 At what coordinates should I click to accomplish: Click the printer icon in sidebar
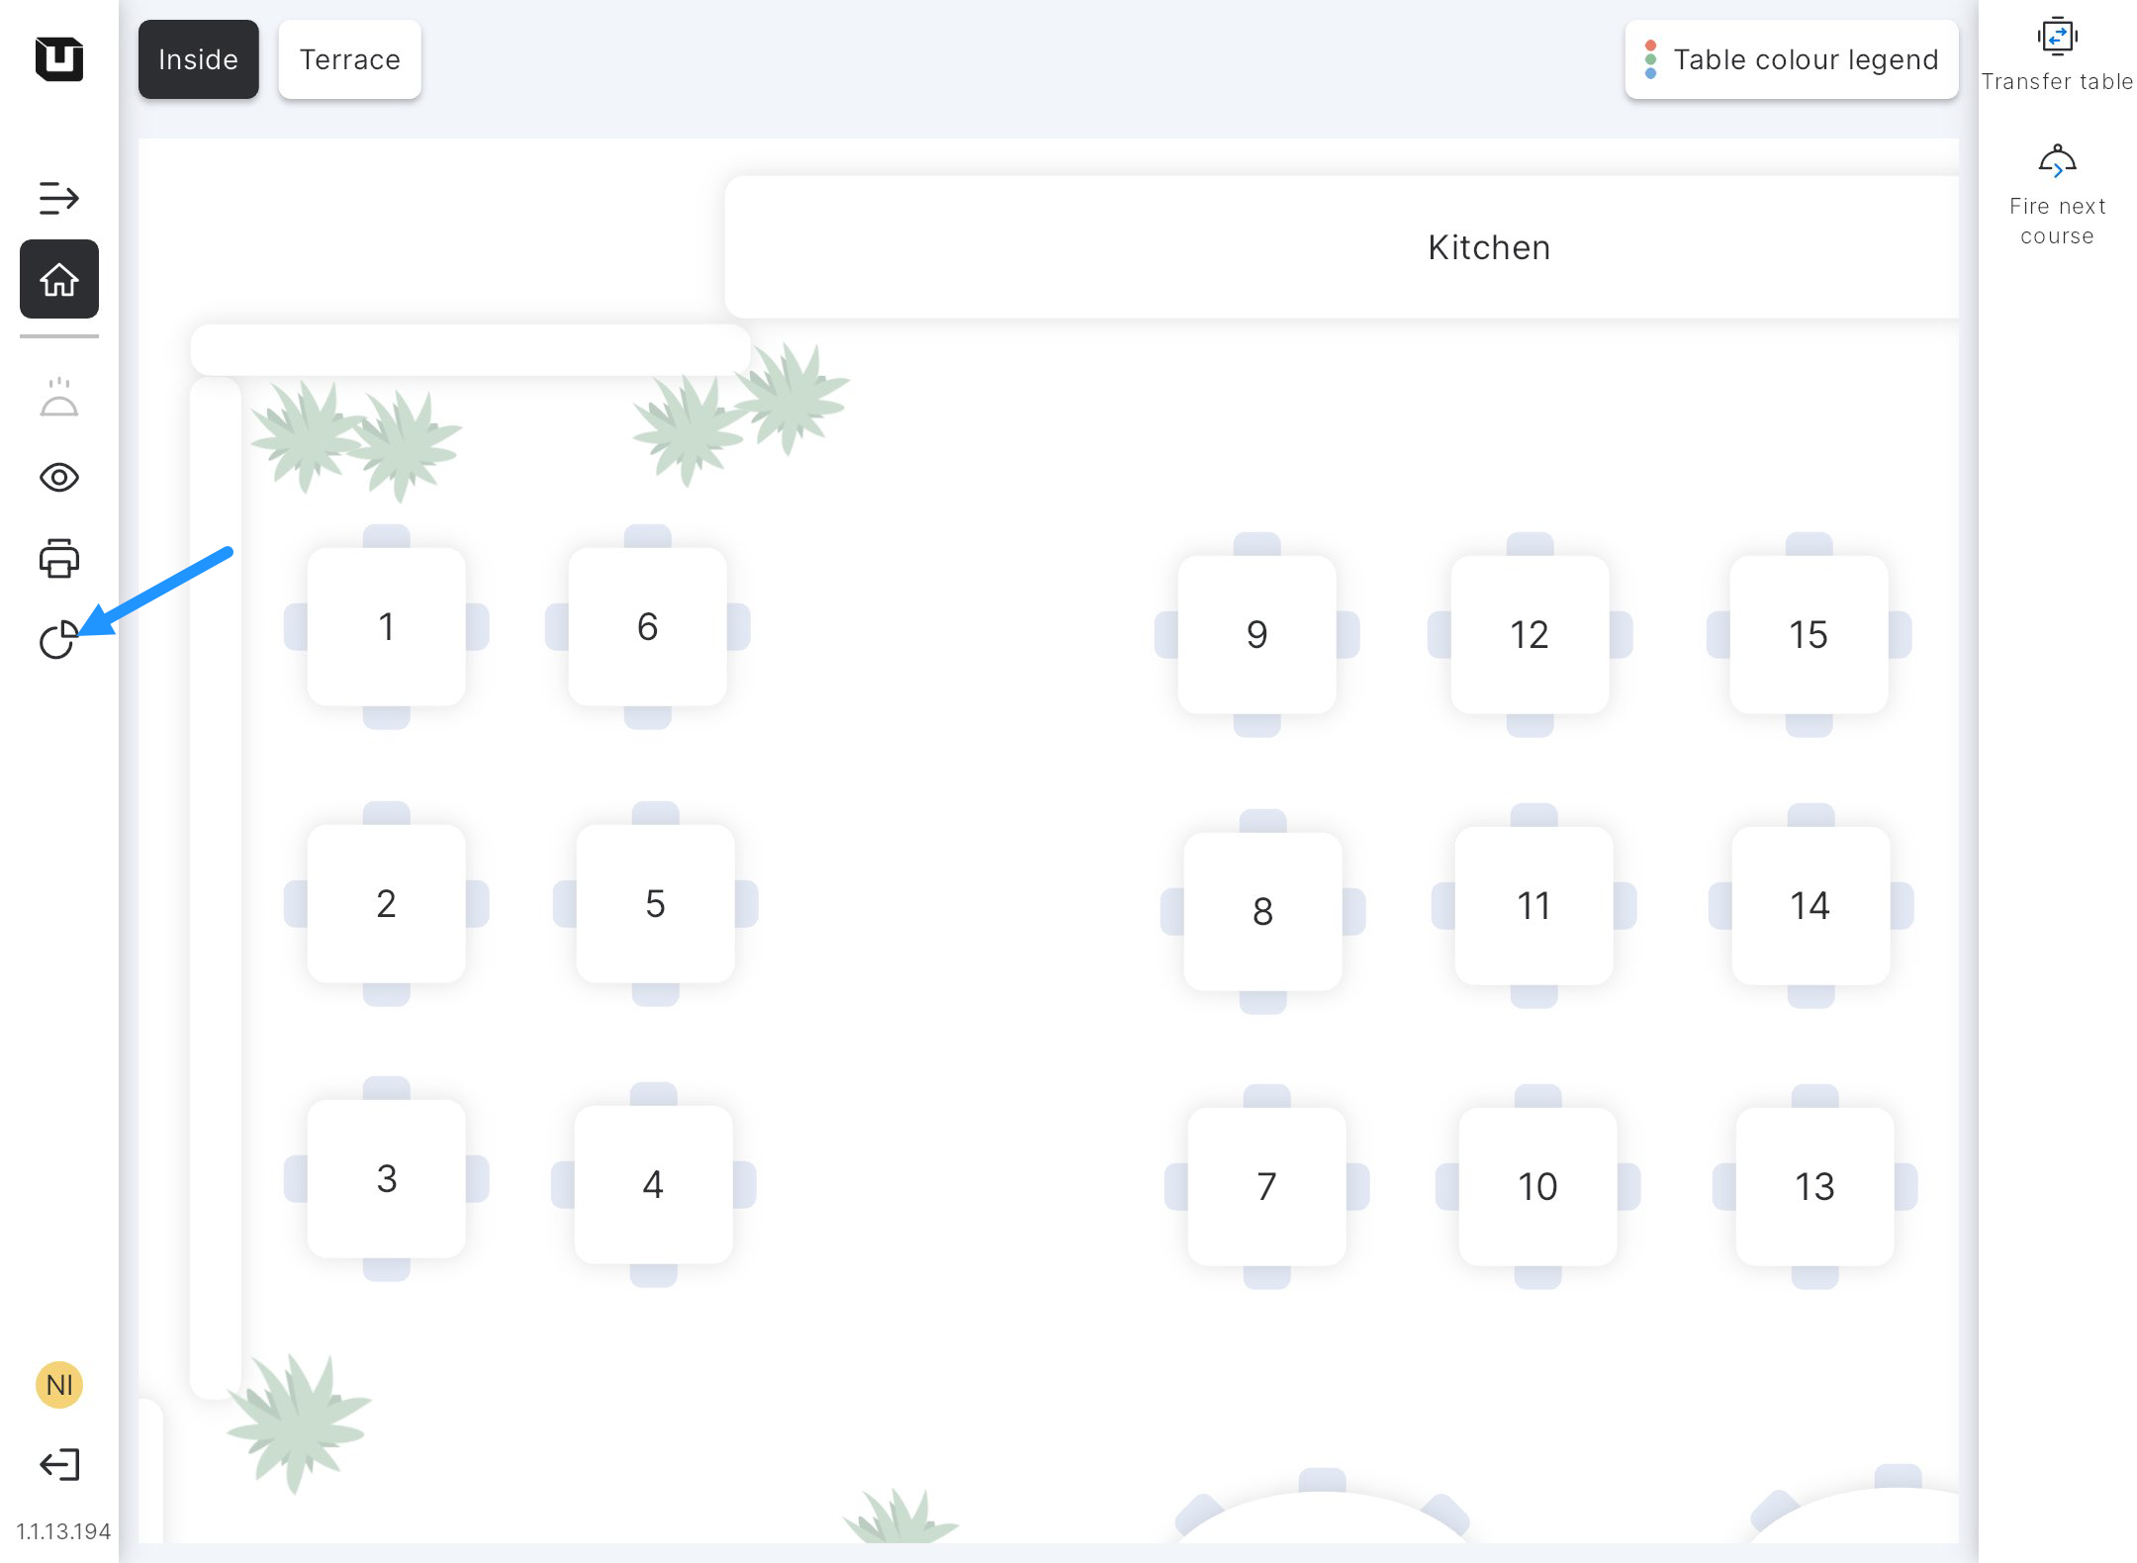pyautogui.click(x=59, y=559)
